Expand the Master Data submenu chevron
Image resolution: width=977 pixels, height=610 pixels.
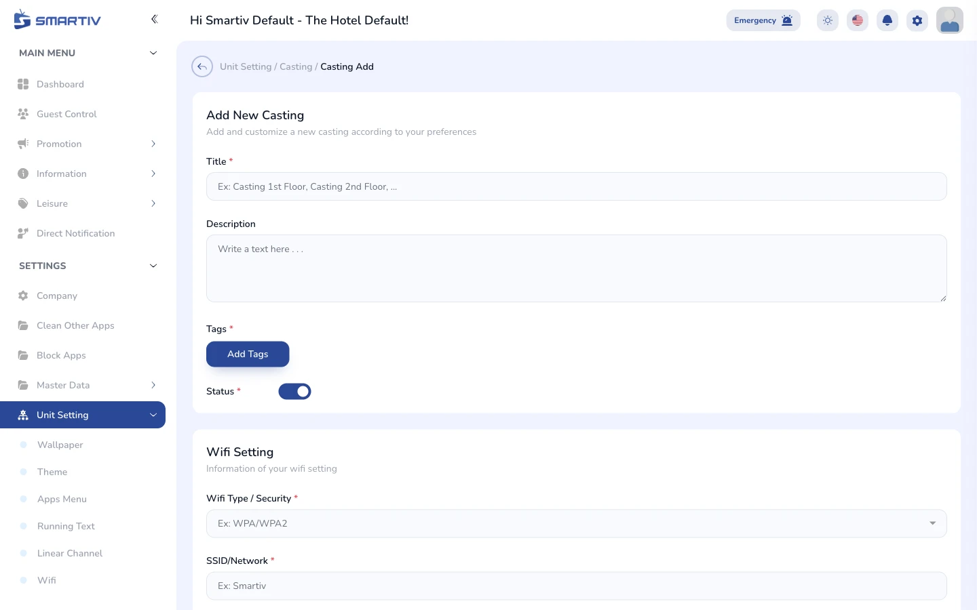coord(153,385)
